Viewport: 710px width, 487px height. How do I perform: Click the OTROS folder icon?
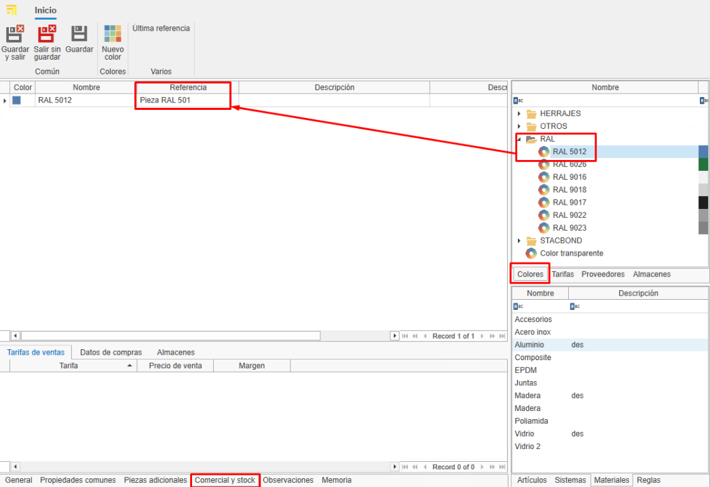(x=531, y=126)
